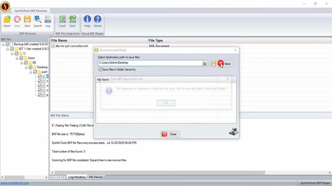This screenshot has height=186, width=332.
Task: Open the Log from the ribbon
Action: point(48,21)
